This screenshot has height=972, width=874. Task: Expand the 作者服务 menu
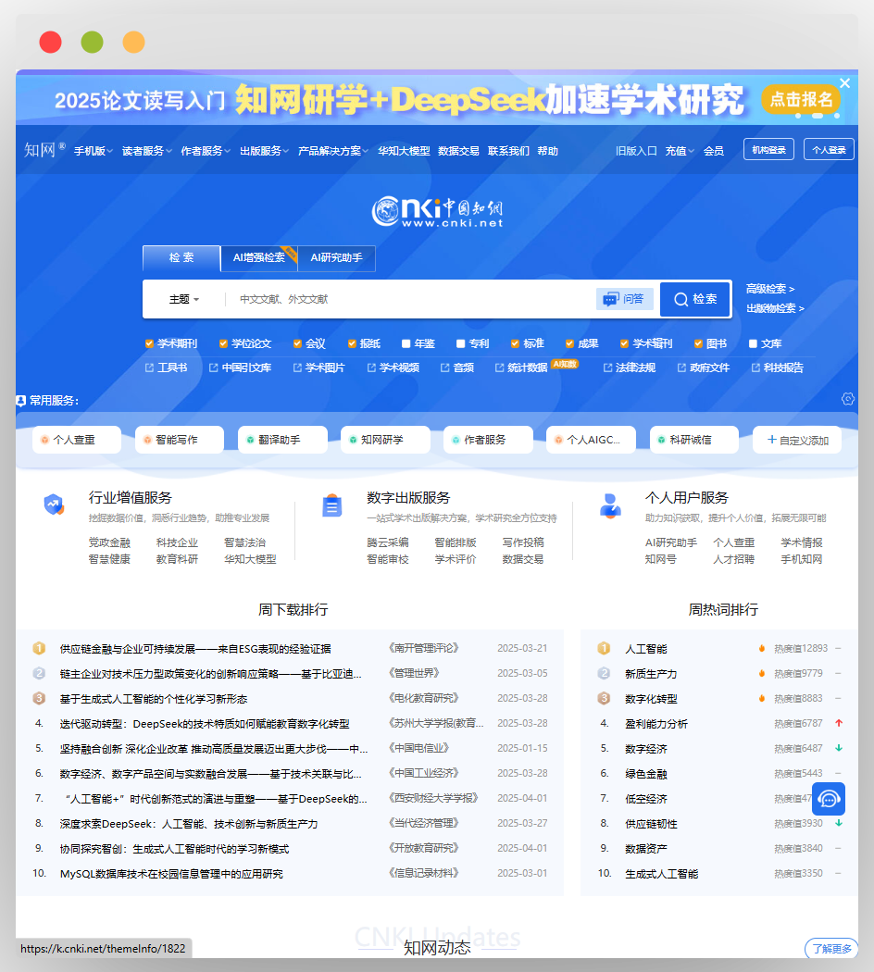click(x=206, y=151)
